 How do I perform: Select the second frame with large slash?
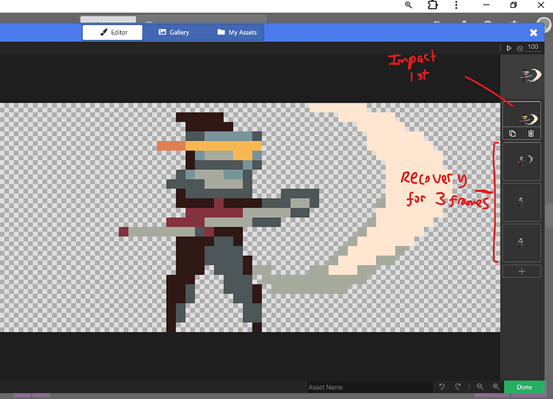[x=522, y=115]
